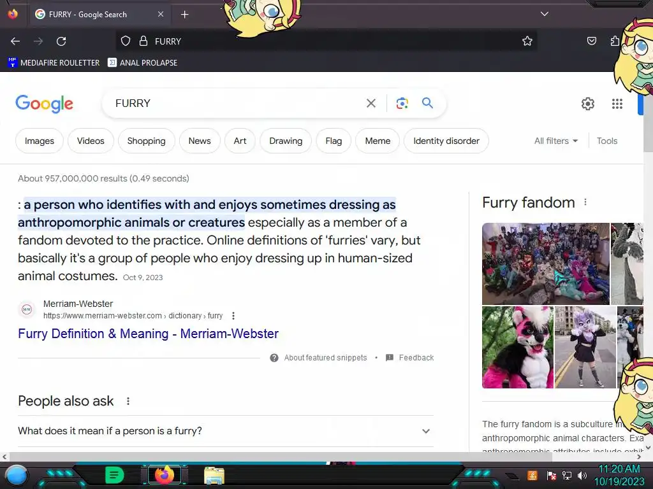Open Furry Definition & Meaning - Merriam-Webster link
Image resolution: width=653 pixels, height=489 pixels.
click(148, 334)
